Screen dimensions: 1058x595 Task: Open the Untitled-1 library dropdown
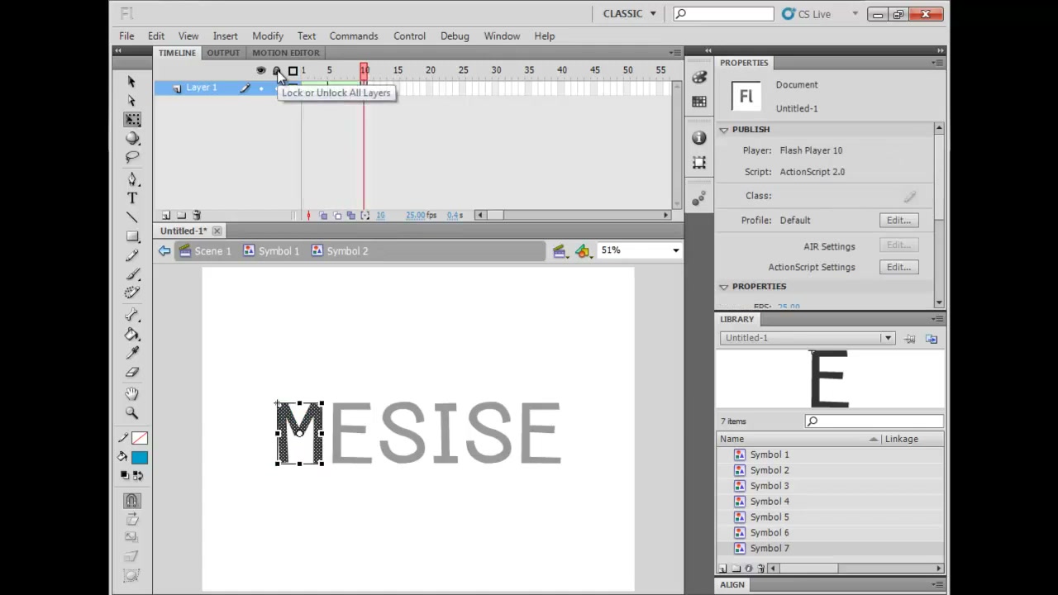pos(807,338)
